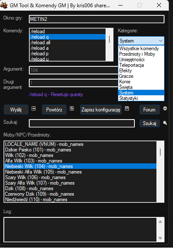
Task: Click the app icon in the title bar
Action: pos(4,5)
